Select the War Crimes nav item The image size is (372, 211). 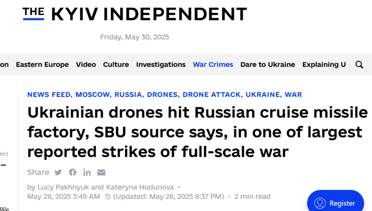[x=213, y=65]
